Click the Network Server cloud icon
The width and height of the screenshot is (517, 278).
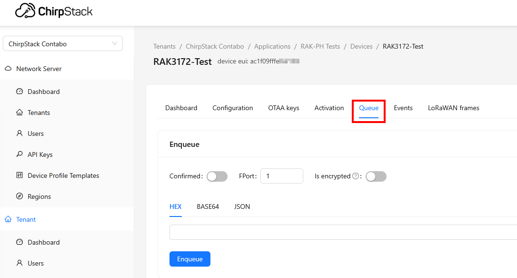point(8,69)
